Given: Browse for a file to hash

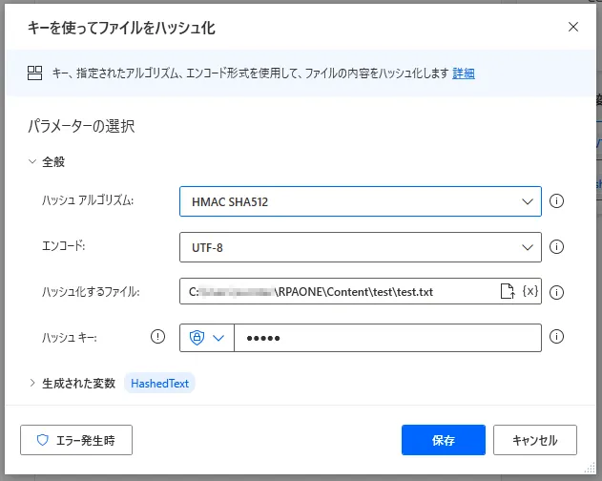Looking at the screenshot, I should point(508,291).
